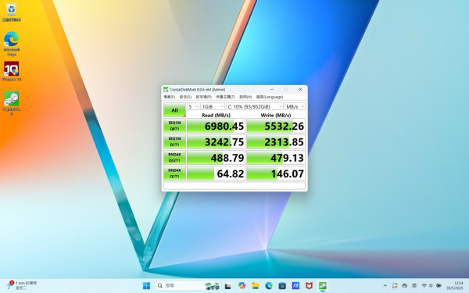469x293 pixels.
Task: Open the widgets notification at the taskbar's left end
Action: (x=22, y=285)
